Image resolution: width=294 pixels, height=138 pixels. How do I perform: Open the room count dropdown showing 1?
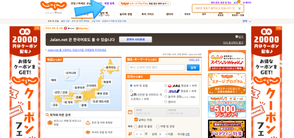pos(139,134)
